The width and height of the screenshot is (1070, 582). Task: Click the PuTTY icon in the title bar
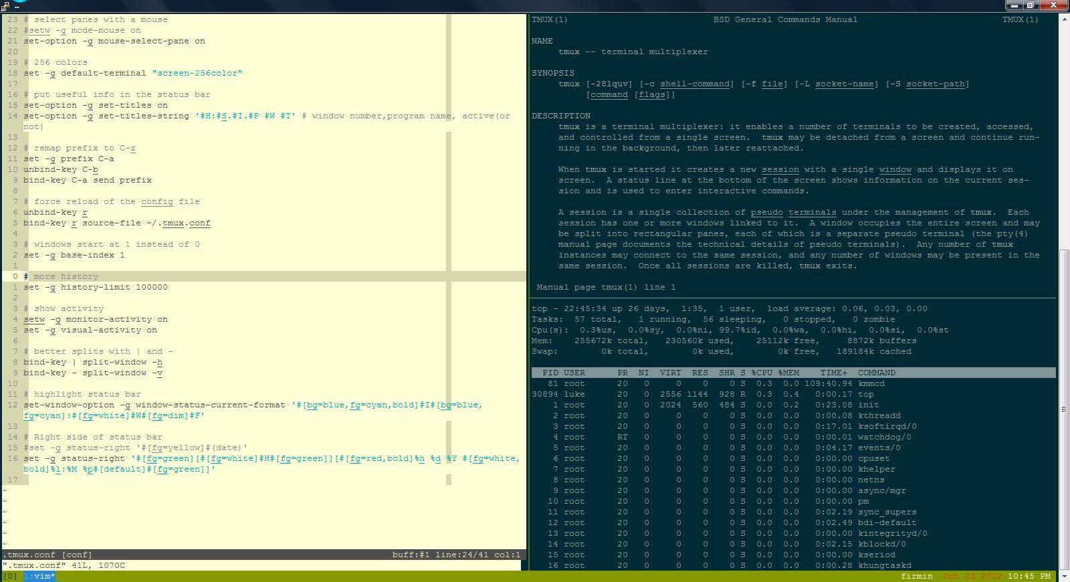(x=5, y=5)
